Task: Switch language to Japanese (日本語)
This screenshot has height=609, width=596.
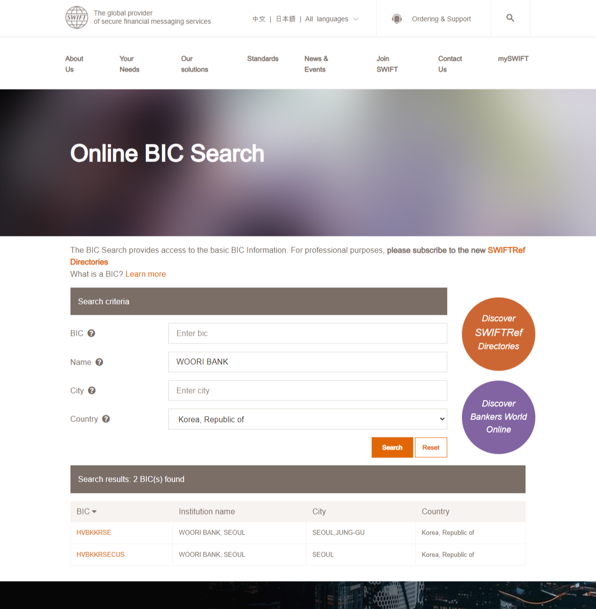Action: 285,19
